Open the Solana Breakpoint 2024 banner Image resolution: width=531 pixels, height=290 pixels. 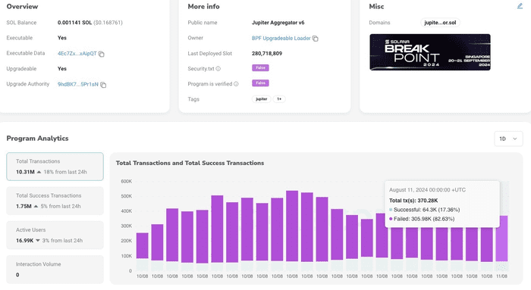coord(430,52)
